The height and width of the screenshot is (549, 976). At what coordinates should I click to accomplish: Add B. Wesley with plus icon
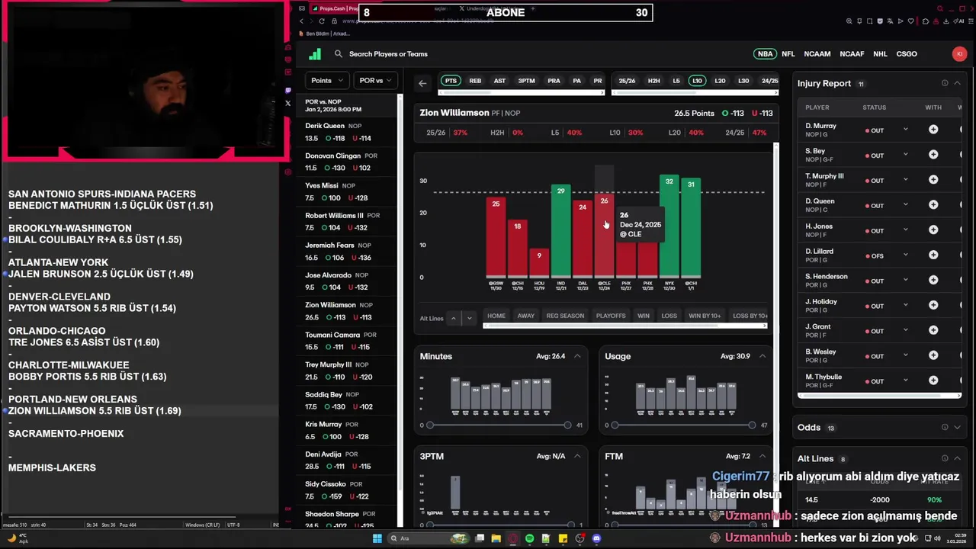[x=933, y=356]
